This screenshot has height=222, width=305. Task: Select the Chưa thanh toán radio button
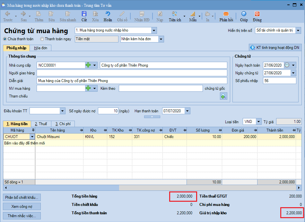(5, 39)
